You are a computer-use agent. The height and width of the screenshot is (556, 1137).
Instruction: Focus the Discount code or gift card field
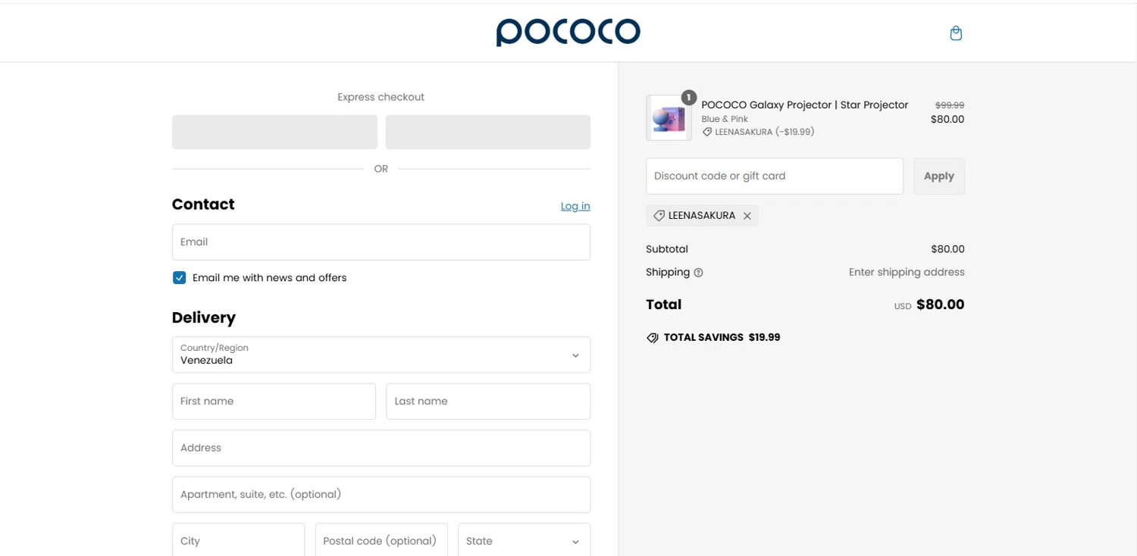pyautogui.click(x=775, y=176)
